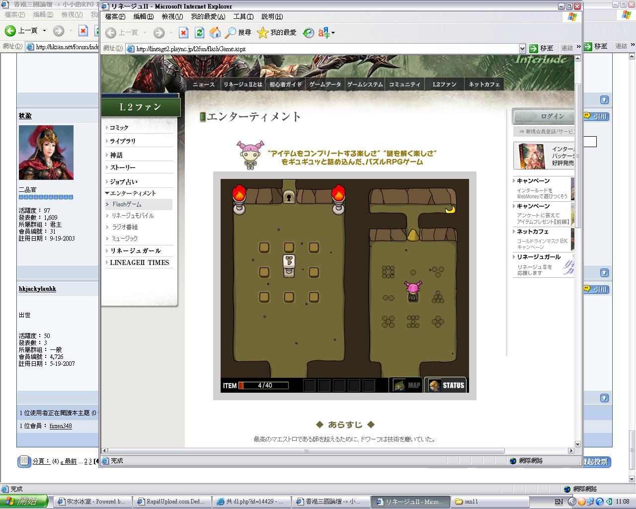Click the Refresh icon in front IE toolbar
Viewport: 636px width, 509px height.
[199, 33]
